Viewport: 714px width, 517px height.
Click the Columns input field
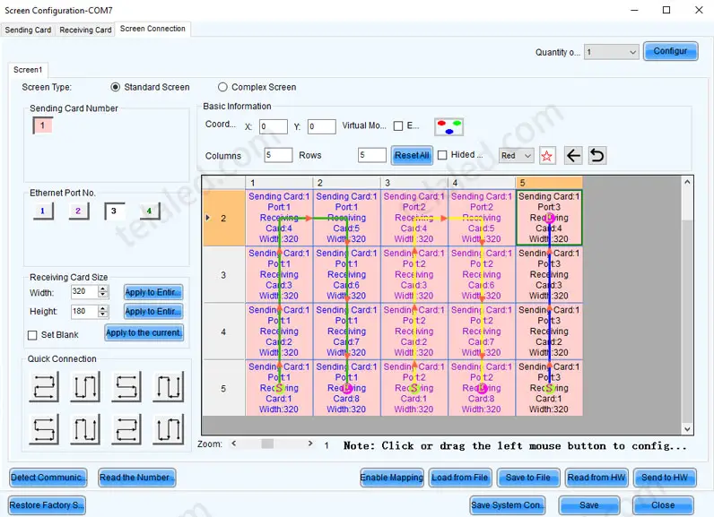[x=278, y=156]
